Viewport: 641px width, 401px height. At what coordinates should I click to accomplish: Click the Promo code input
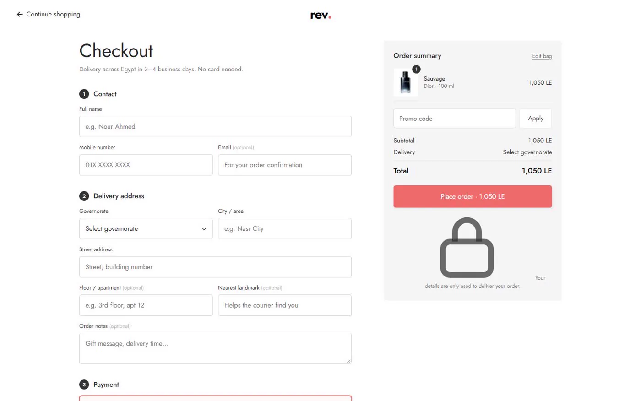pyautogui.click(x=454, y=119)
